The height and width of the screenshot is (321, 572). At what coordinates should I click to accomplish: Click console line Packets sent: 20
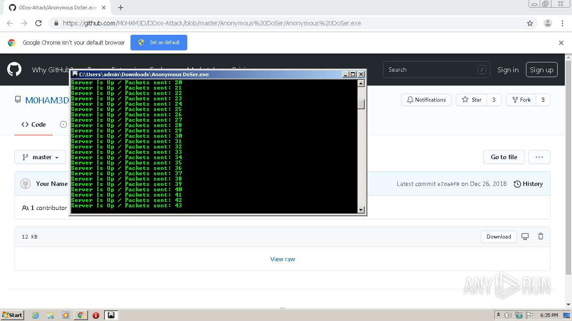click(x=126, y=82)
